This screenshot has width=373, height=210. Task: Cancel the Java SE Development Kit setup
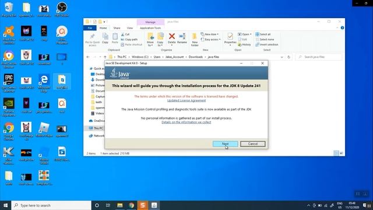[x=252, y=144]
